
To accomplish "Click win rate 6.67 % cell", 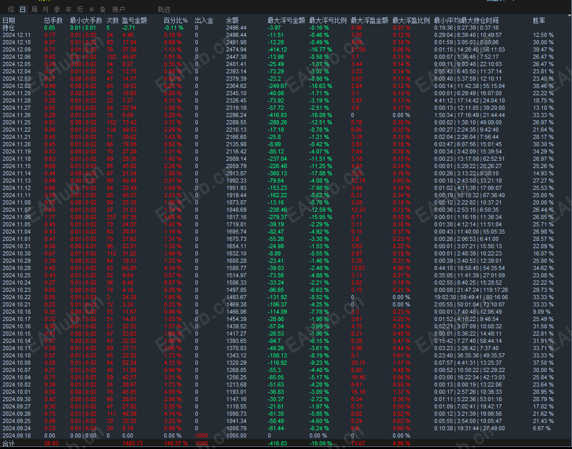I will coord(541,428).
